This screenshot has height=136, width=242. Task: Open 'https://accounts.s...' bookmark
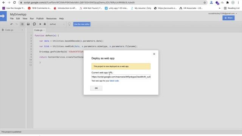165,8
